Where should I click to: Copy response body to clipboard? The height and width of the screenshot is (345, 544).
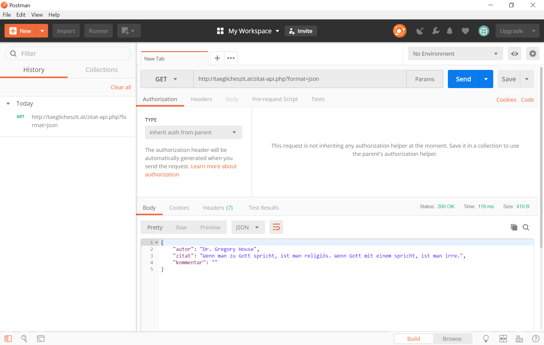(x=514, y=227)
